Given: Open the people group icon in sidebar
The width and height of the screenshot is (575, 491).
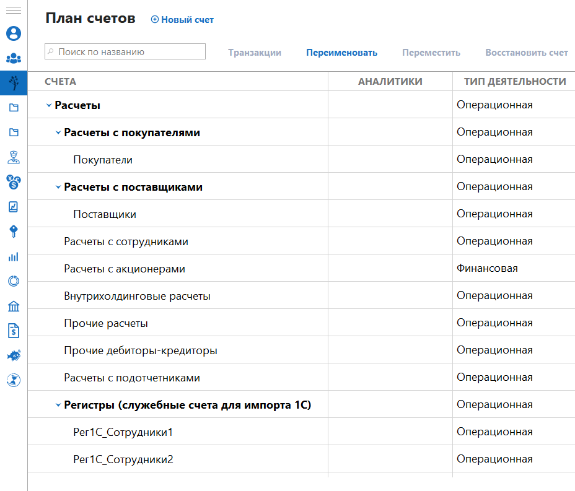Looking at the screenshot, I should 13,58.
